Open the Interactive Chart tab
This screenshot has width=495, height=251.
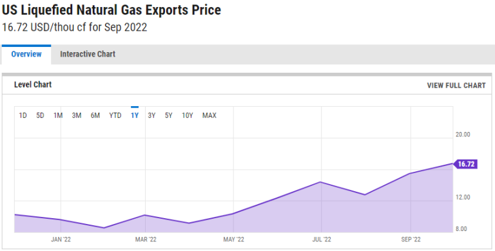click(x=88, y=54)
